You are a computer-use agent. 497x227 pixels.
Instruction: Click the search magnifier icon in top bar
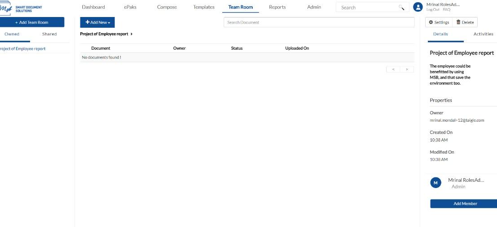(401, 8)
